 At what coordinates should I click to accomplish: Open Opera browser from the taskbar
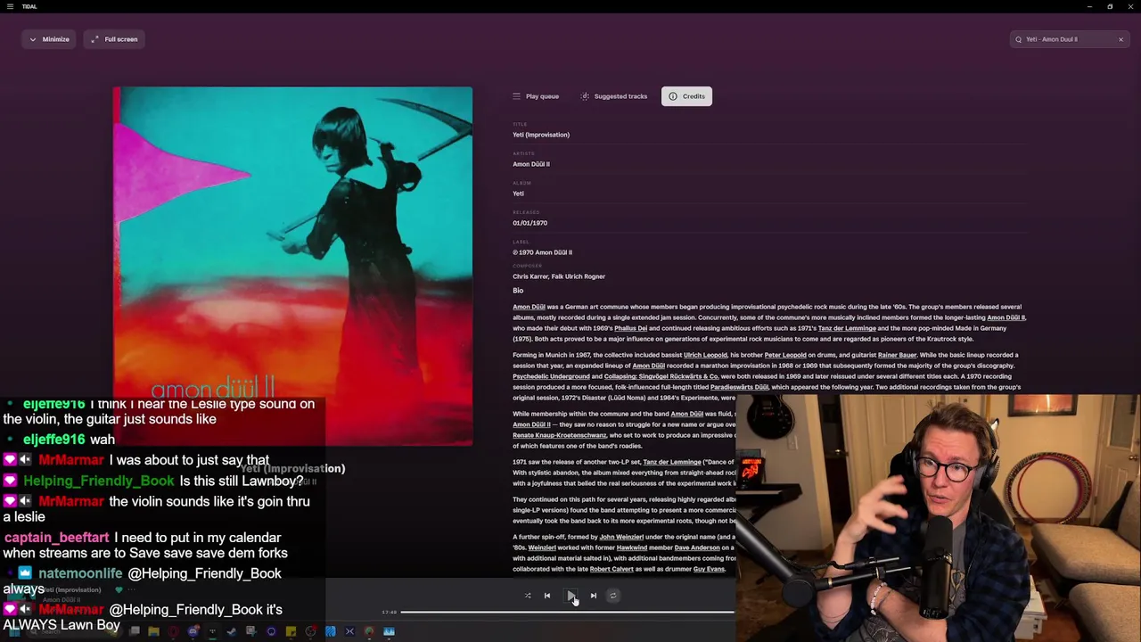(x=173, y=631)
